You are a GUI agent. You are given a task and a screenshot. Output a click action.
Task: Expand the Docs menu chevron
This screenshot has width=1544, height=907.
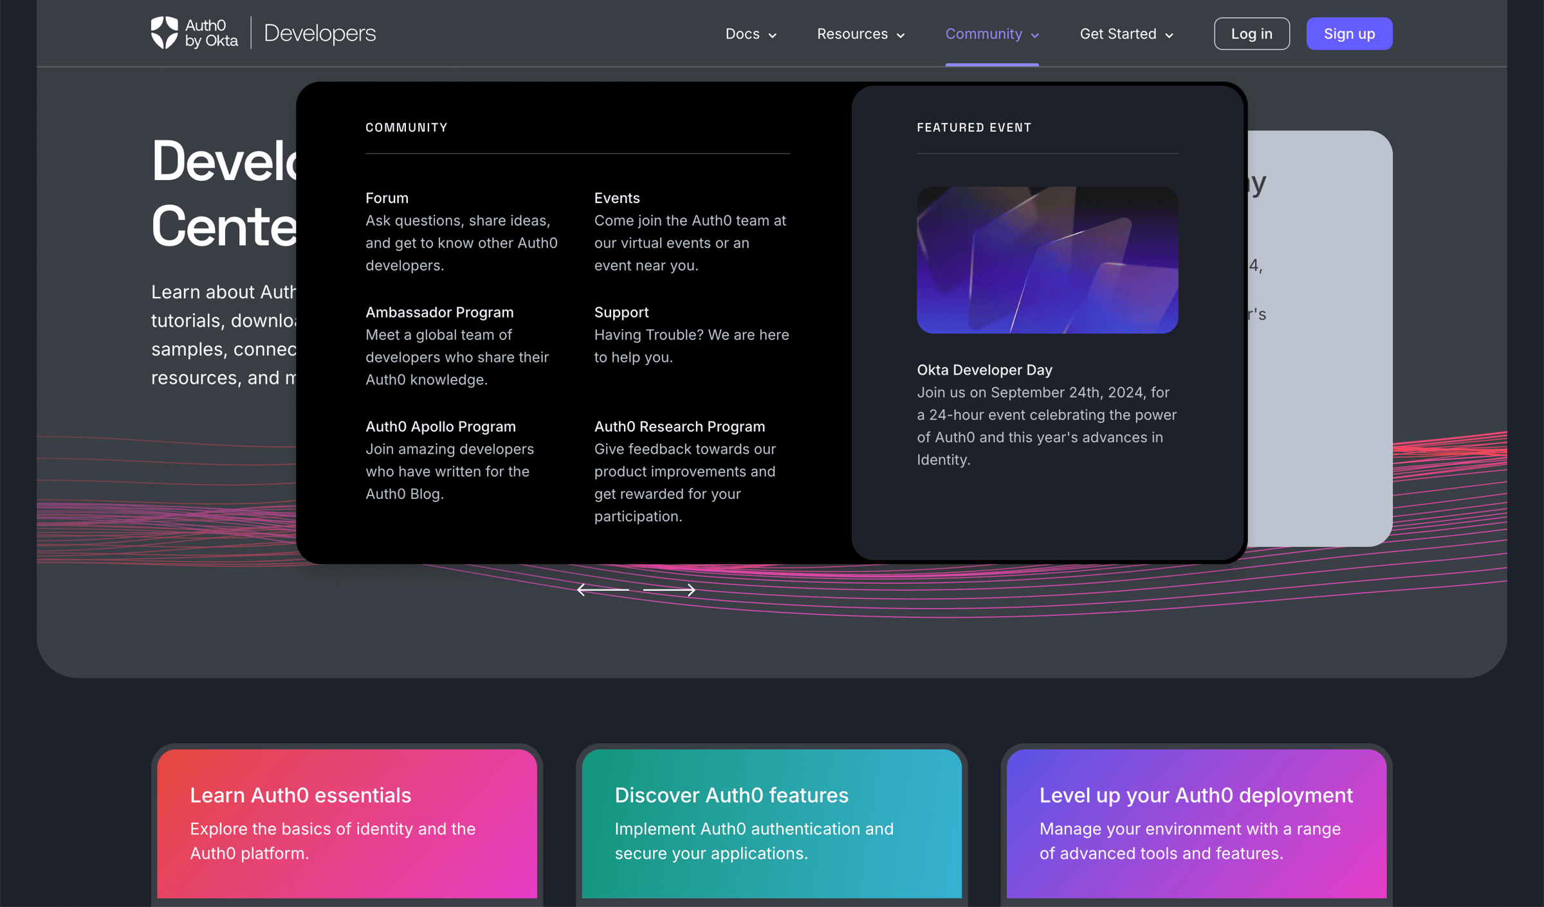point(773,35)
